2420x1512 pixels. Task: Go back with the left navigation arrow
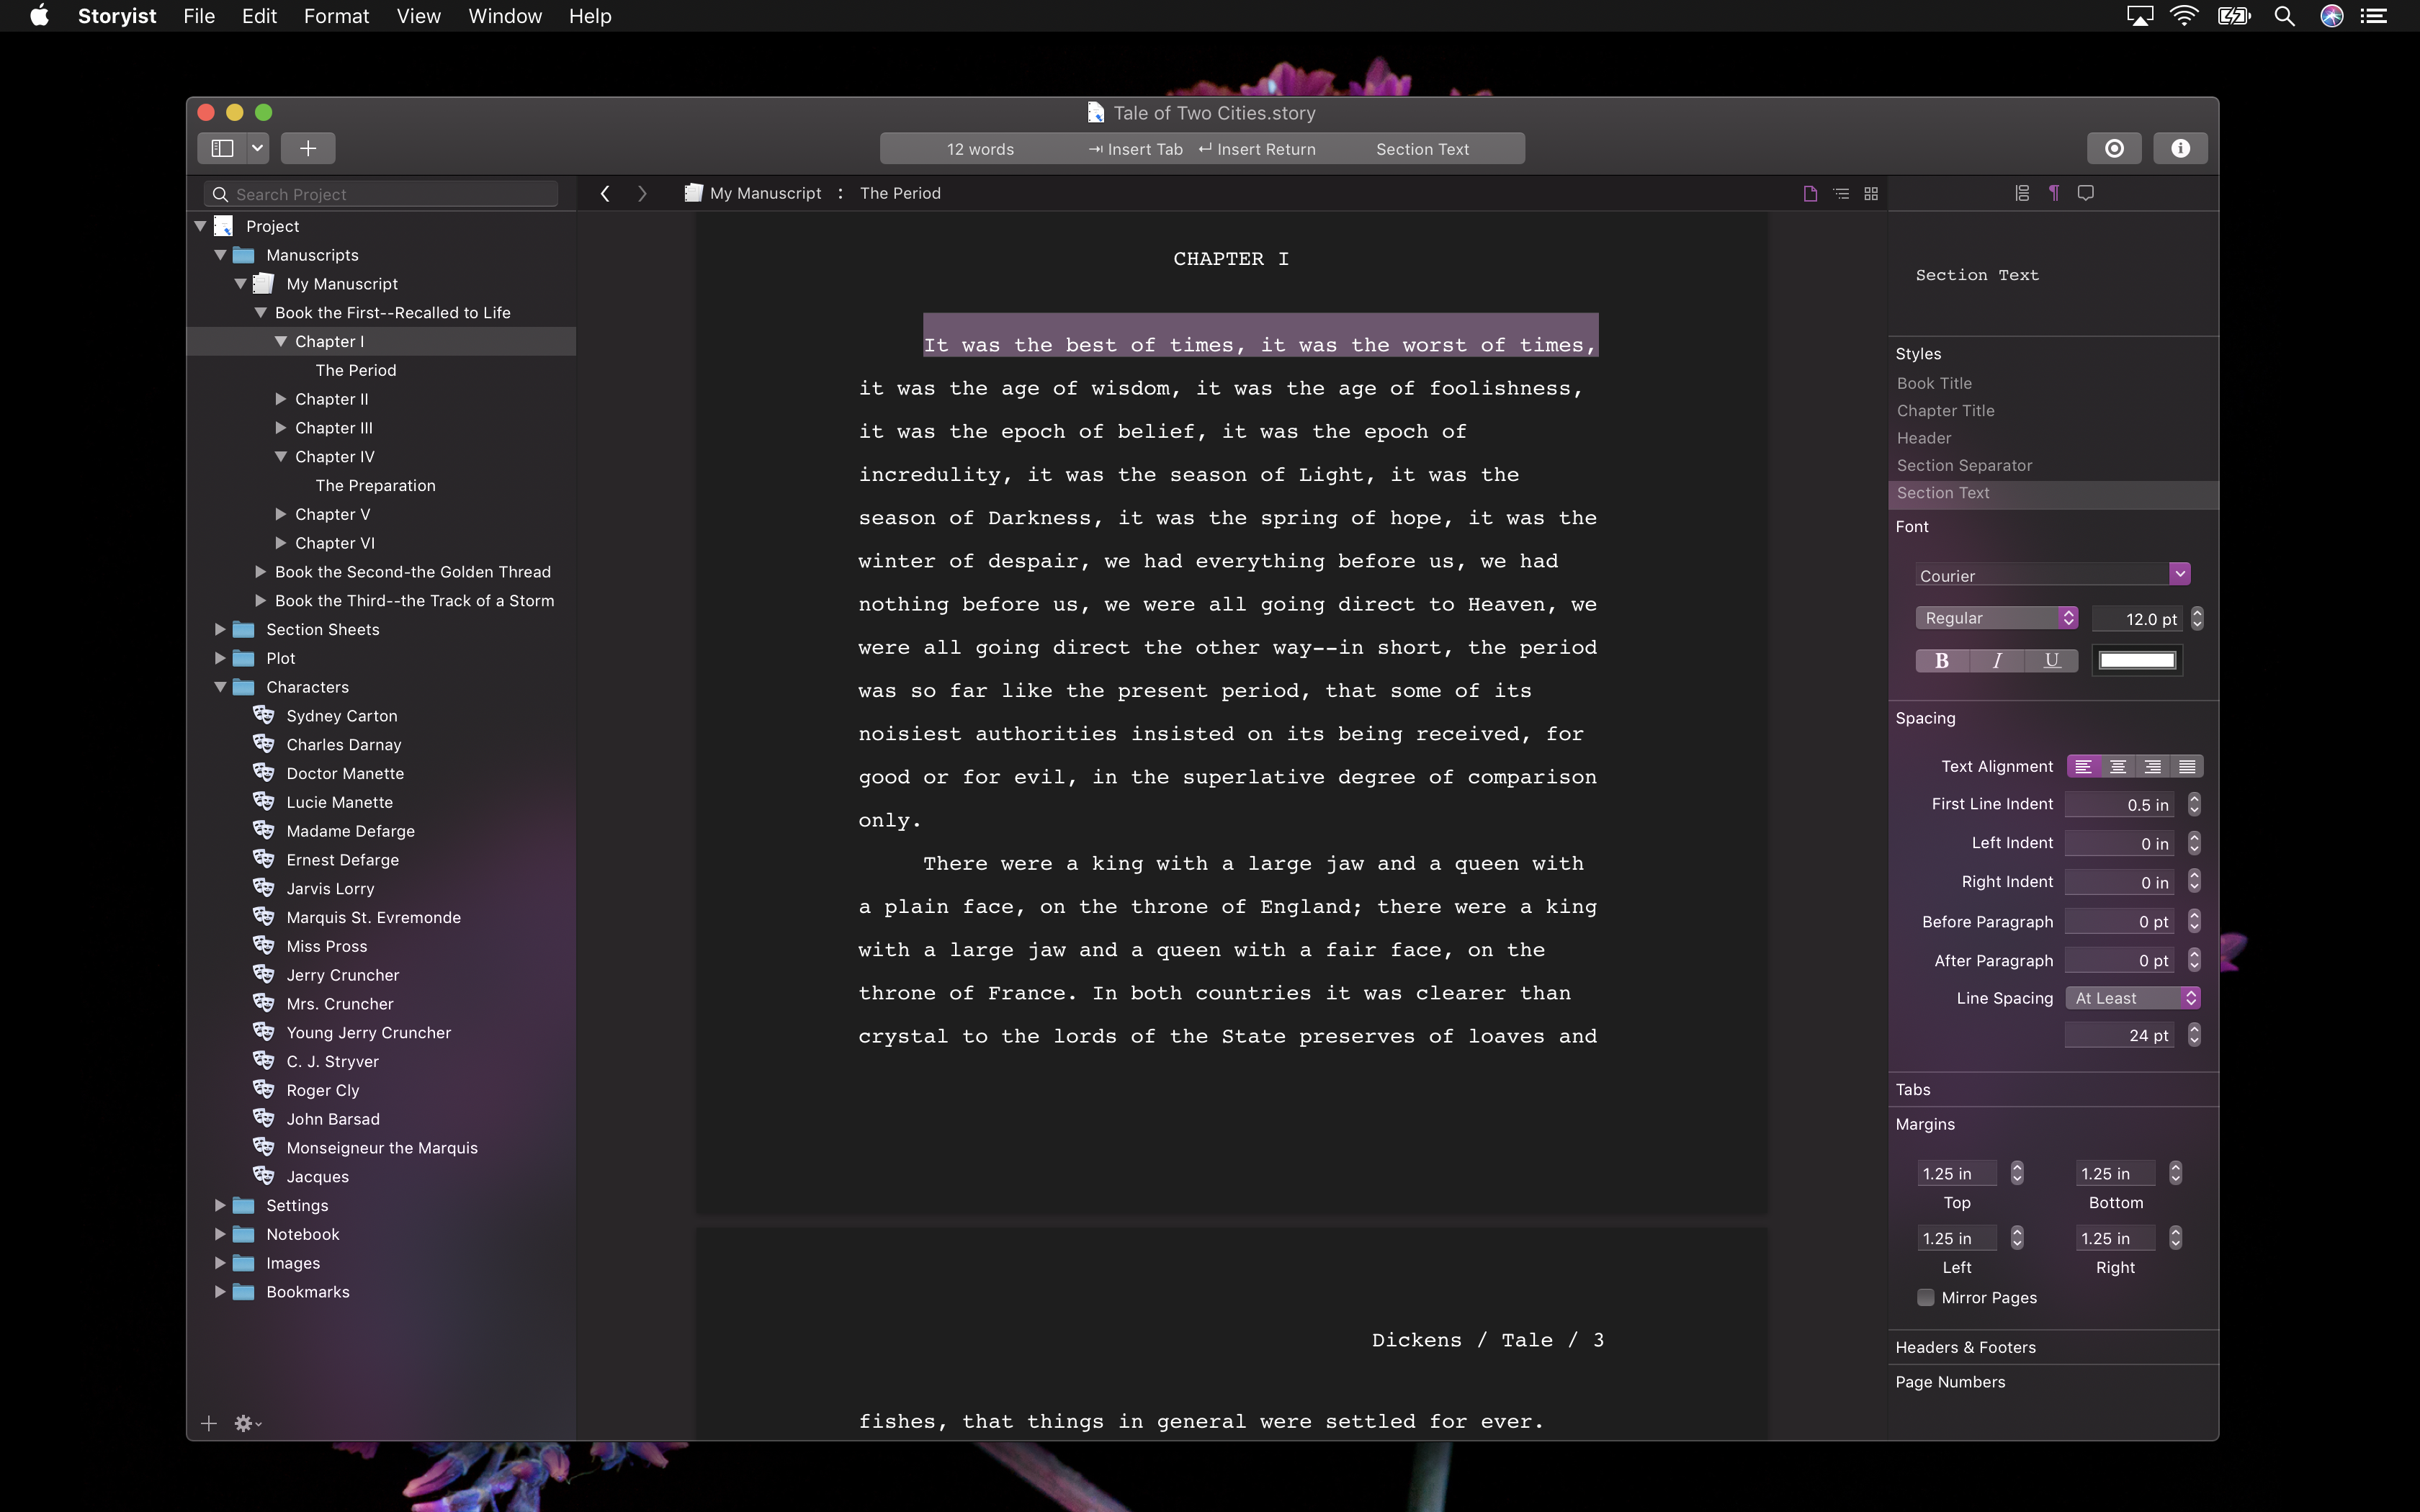pyautogui.click(x=605, y=193)
